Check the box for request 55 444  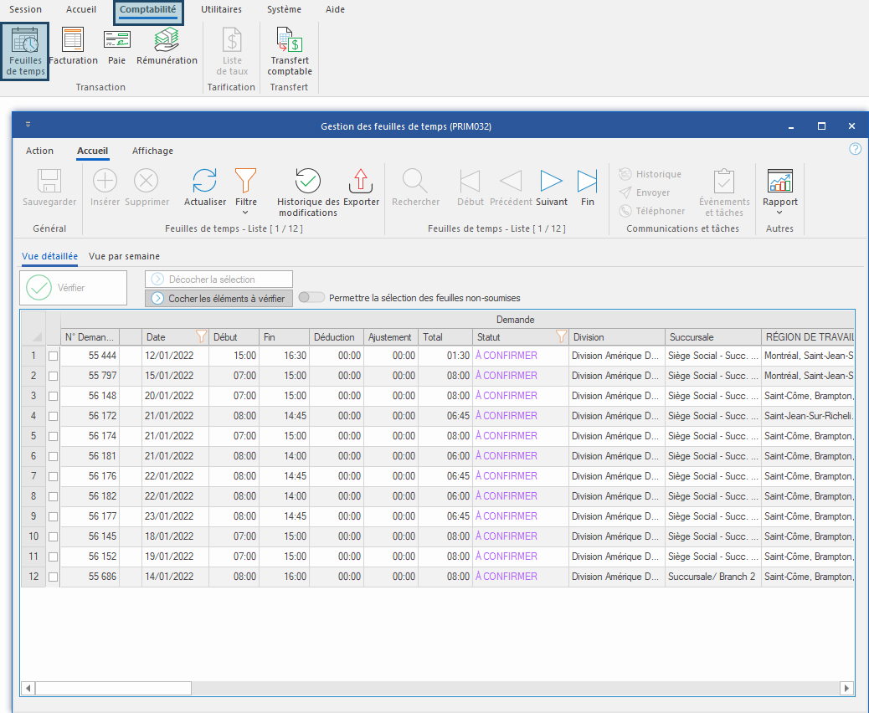(x=53, y=356)
